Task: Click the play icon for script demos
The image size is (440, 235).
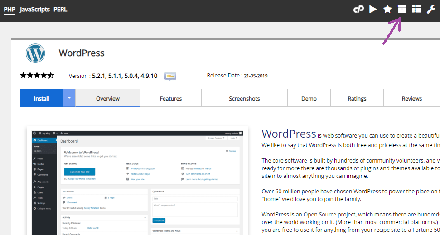Action: click(373, 9)
